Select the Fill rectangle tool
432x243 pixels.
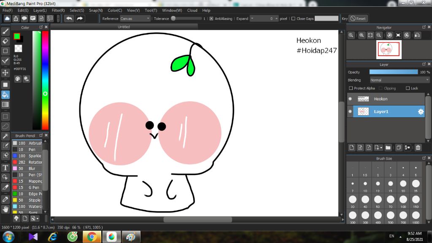5,85
